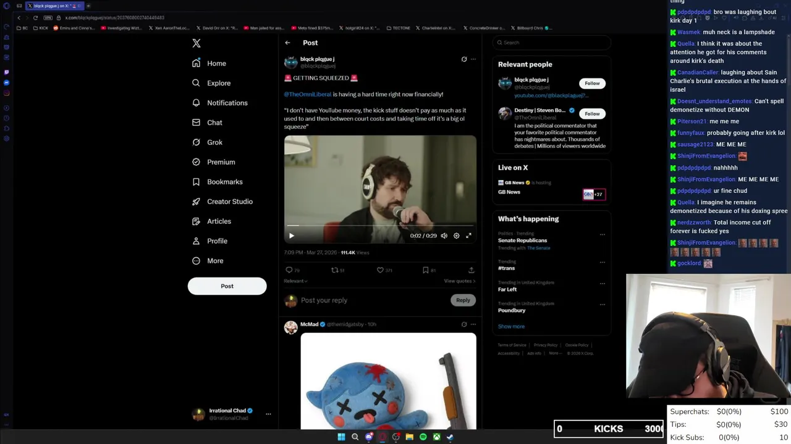Open Grok from the sidebar
The height and width of the screenshot is (444, 791).
[207, 142]
